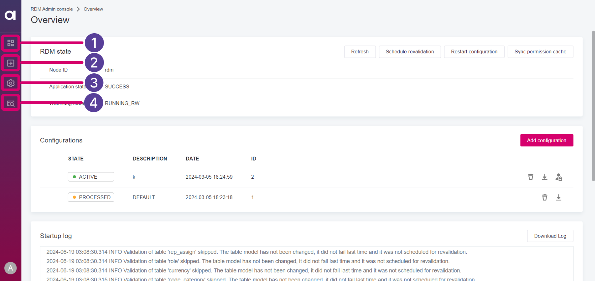Image resolution: width=595 pixels, height=281 pixels.
Task: Click Add configuration button
Action: pyautogui.click(x=547, y=140)
